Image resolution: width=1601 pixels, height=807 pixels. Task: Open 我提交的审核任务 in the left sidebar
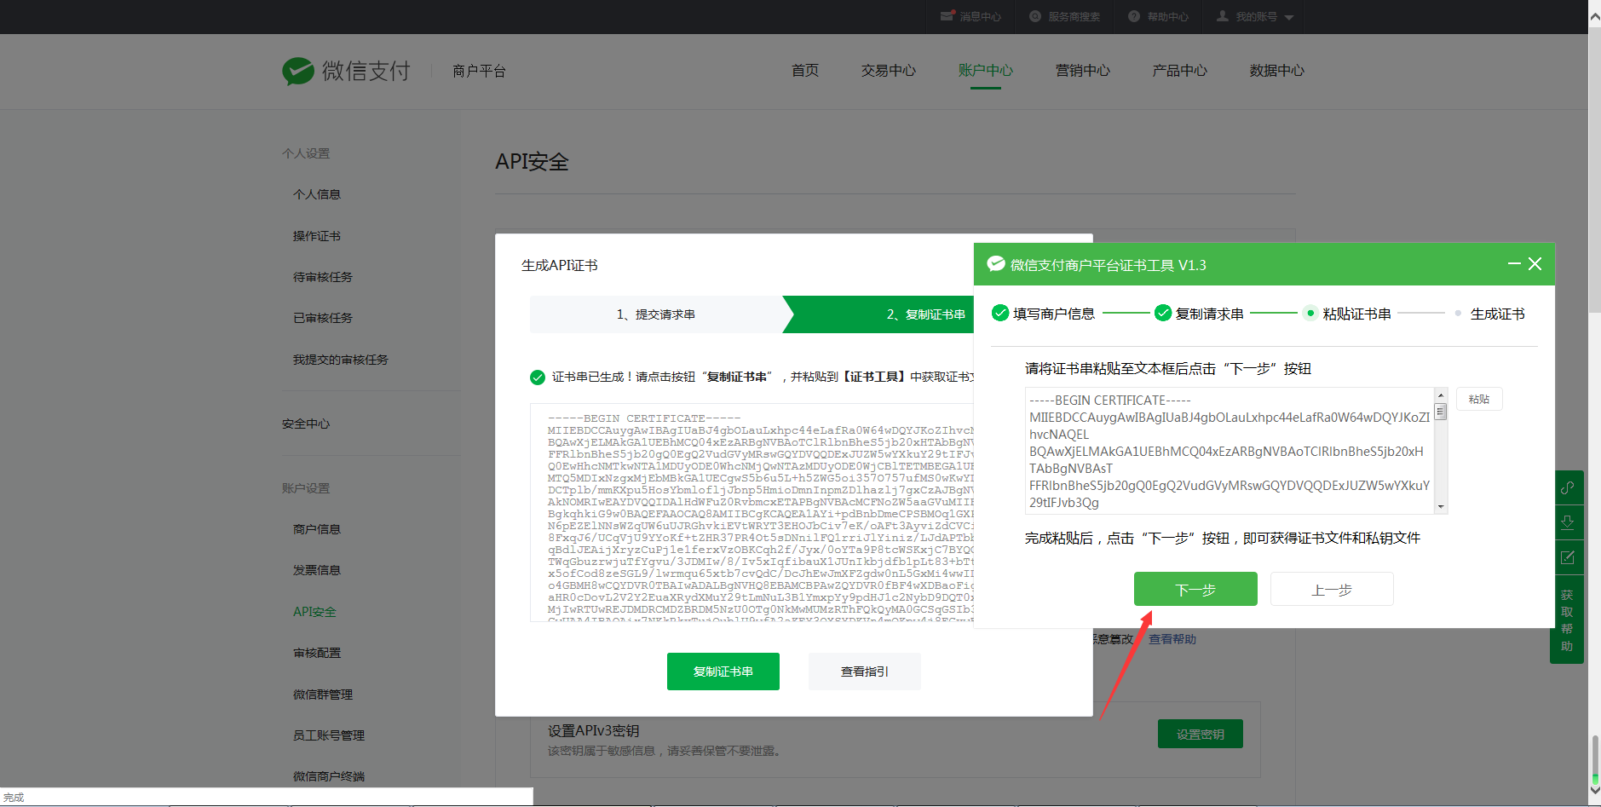pos(341,360)
